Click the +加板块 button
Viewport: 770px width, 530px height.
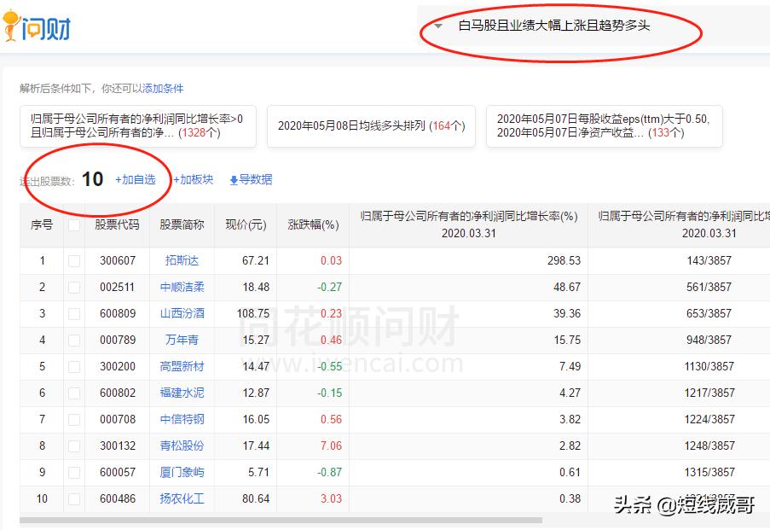[193, 179]
